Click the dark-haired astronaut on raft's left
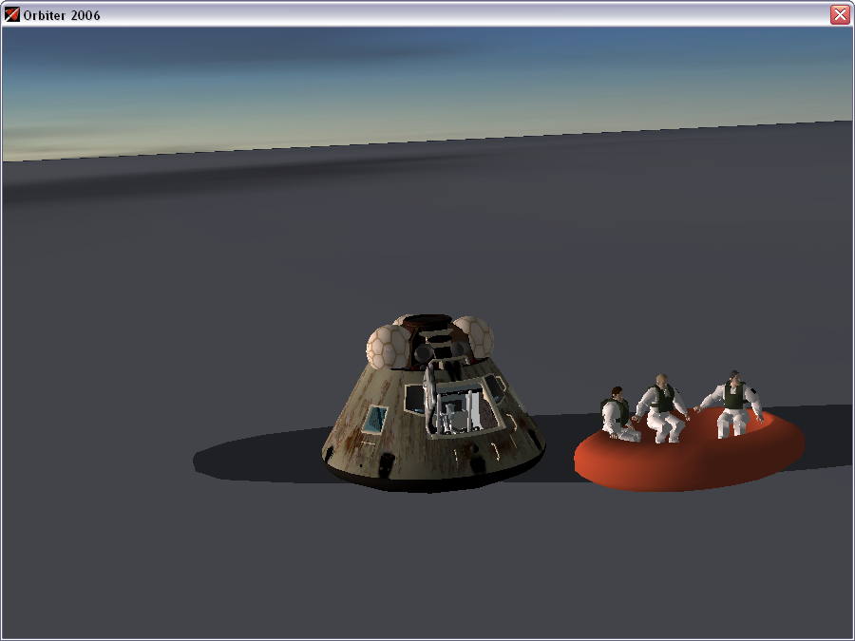 point(618,414)
